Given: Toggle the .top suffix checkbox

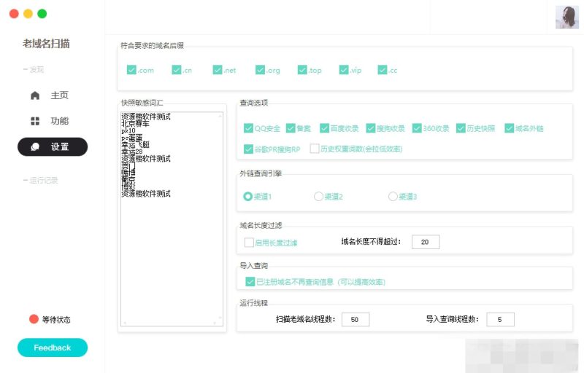Looking at the screenshot, I should 302,70.
